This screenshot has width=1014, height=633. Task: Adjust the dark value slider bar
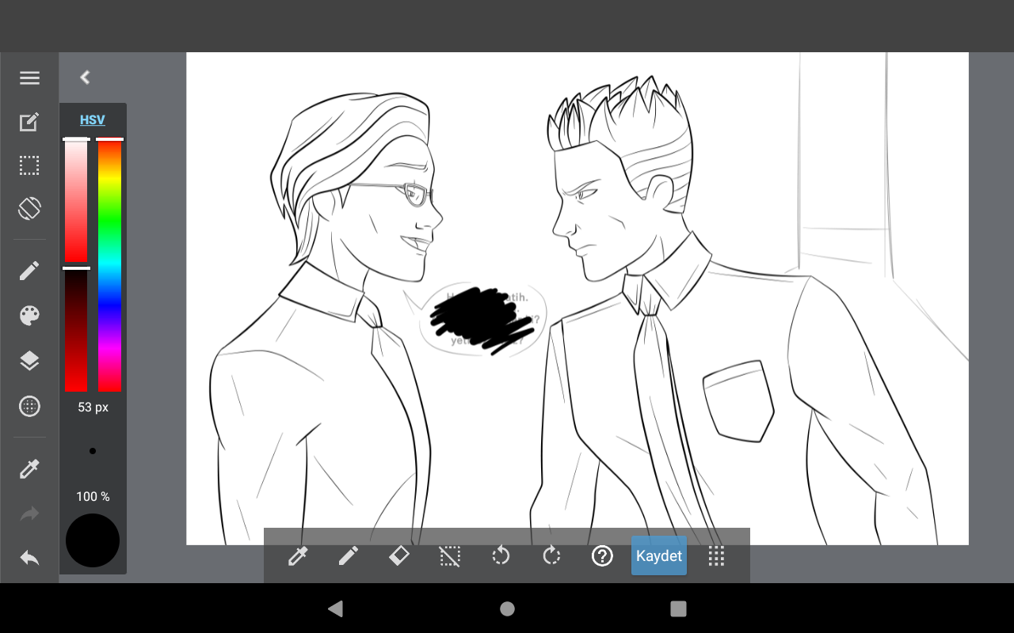click(x=76, y=330)
